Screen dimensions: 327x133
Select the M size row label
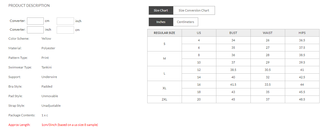[164, 59]
